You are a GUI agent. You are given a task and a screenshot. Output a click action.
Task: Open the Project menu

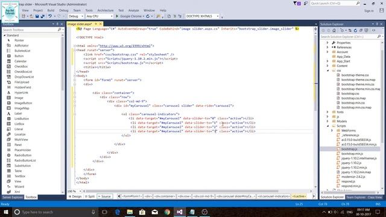pyautogui.click(x=38, y=10)
